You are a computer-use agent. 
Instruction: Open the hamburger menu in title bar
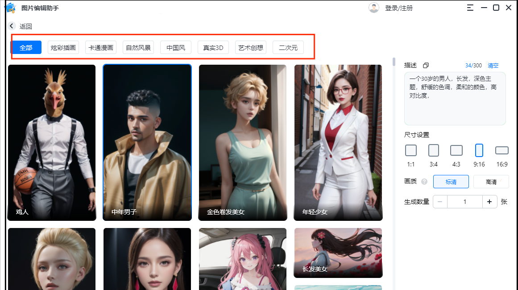[x=470, y=8]
